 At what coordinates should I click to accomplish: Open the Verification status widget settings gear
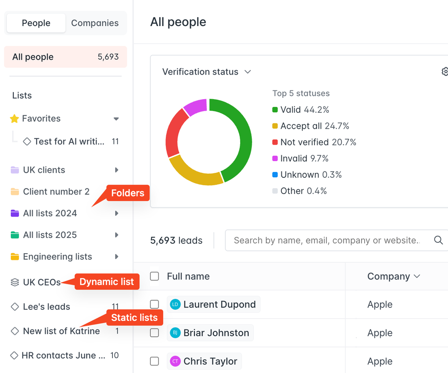444,71
